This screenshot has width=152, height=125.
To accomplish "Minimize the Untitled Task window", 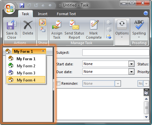I will pyautogui.click(x=124, y=3).
